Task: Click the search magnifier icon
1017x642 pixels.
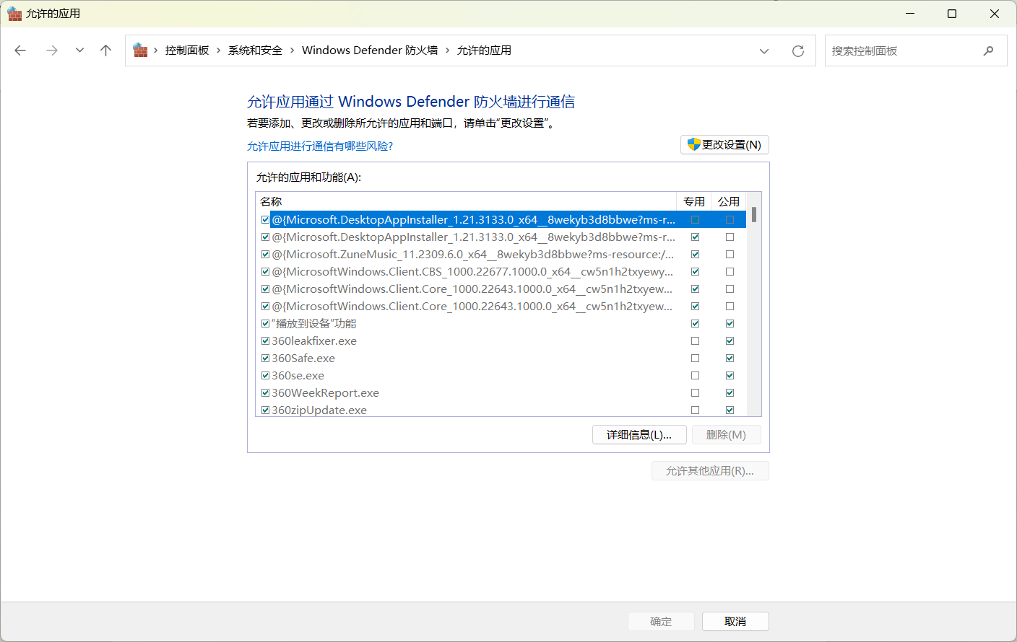Action: [x=989, y=50]
